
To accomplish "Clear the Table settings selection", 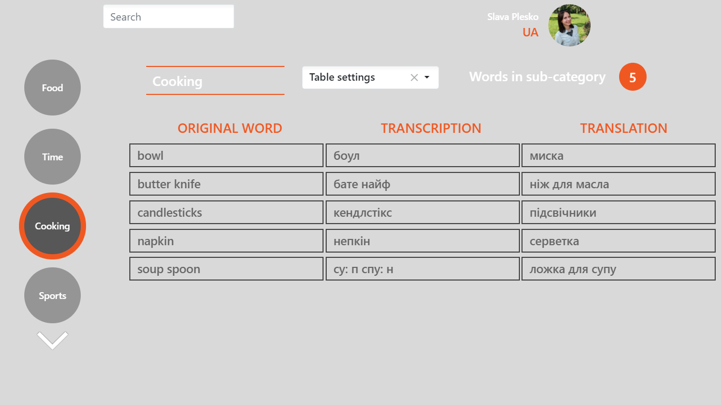I will pos(414,78).
